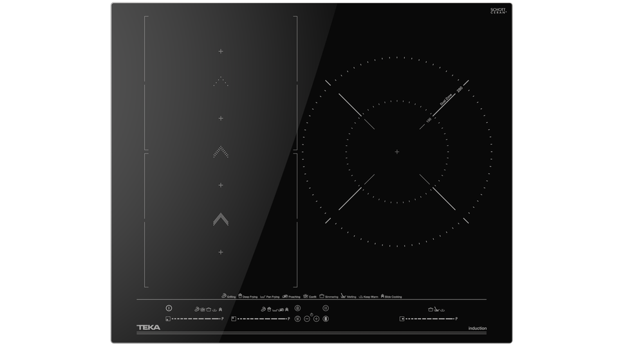Tap Deep Frying icon in the legend
The width and height of the screenshot is (634, 356).
tap(240, 296)
